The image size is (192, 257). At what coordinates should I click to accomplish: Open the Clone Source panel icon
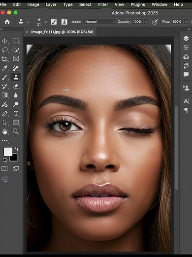click(x=186, y=87)
